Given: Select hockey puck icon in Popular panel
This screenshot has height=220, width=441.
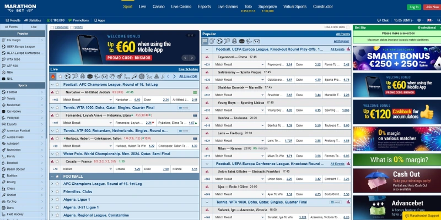Looking at the screenshot, I should pyautogui.click(x=241, y=41).
